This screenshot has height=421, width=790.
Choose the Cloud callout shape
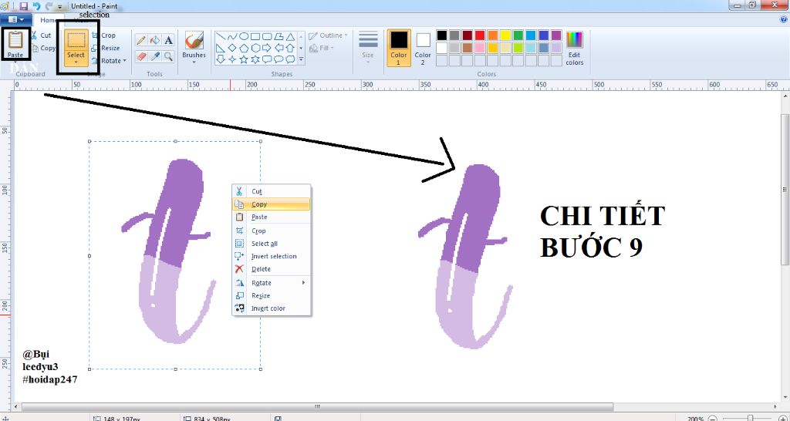coord(290,59)
